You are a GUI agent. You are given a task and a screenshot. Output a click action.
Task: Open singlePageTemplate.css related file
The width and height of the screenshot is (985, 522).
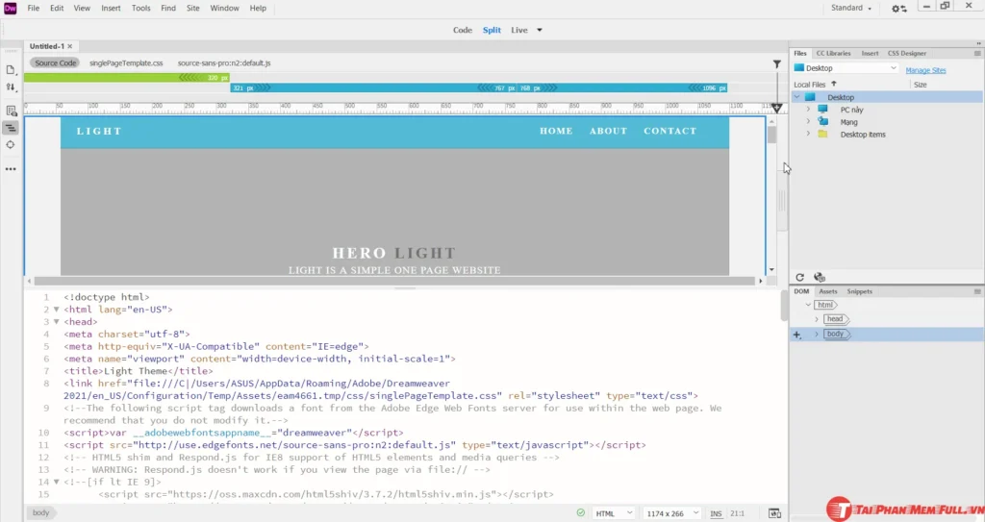126,62
